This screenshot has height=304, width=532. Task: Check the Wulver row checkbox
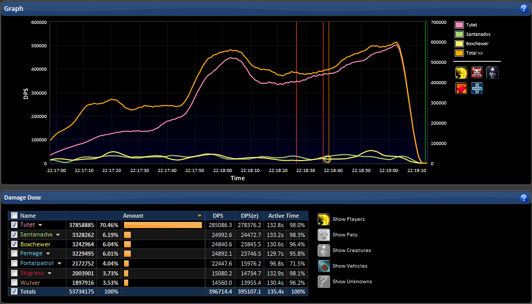tap(14, 283)
